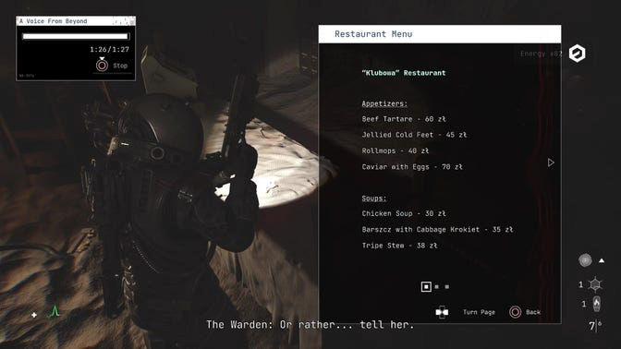The height and width of the screenshot is (349, 621).
Task: Click the hexagonal Energy emblem icon
Action: coord(577,53)
